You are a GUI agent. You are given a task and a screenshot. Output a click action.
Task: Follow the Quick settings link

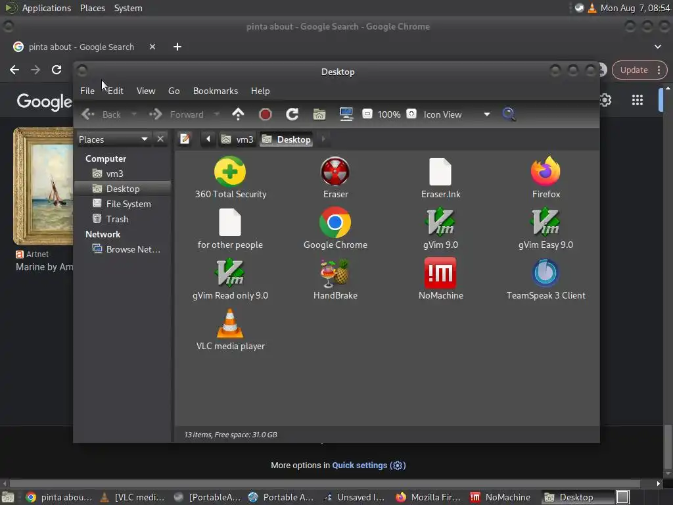coord(369,466)
